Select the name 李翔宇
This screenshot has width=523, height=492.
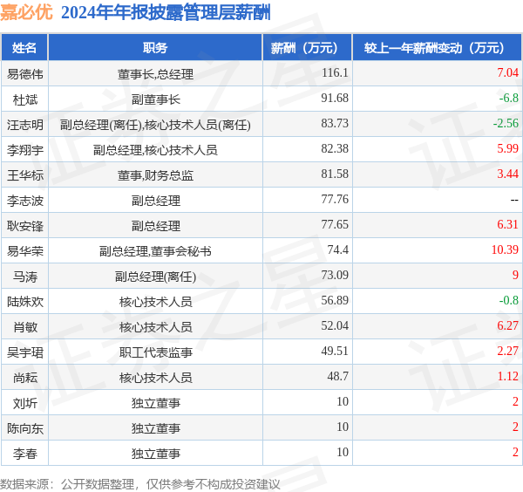point(25,150)
